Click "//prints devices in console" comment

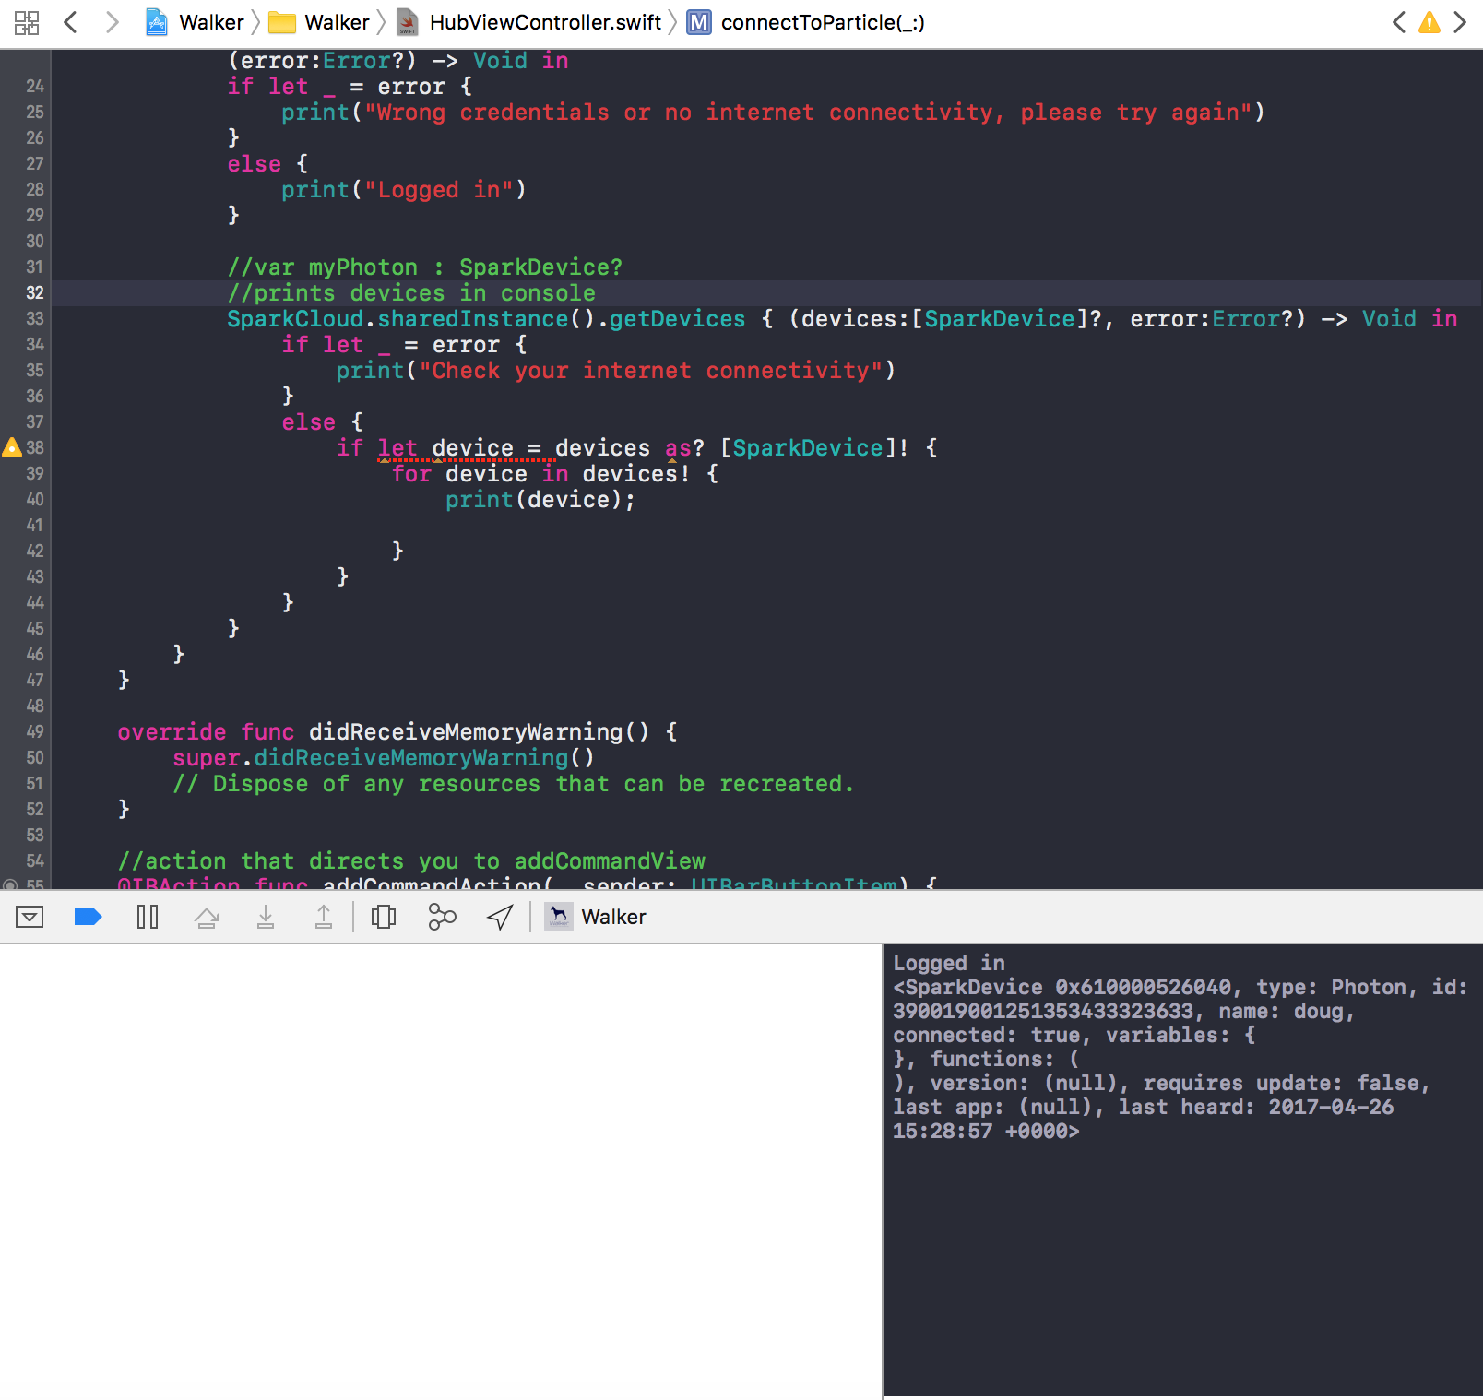tap(411, 293)
